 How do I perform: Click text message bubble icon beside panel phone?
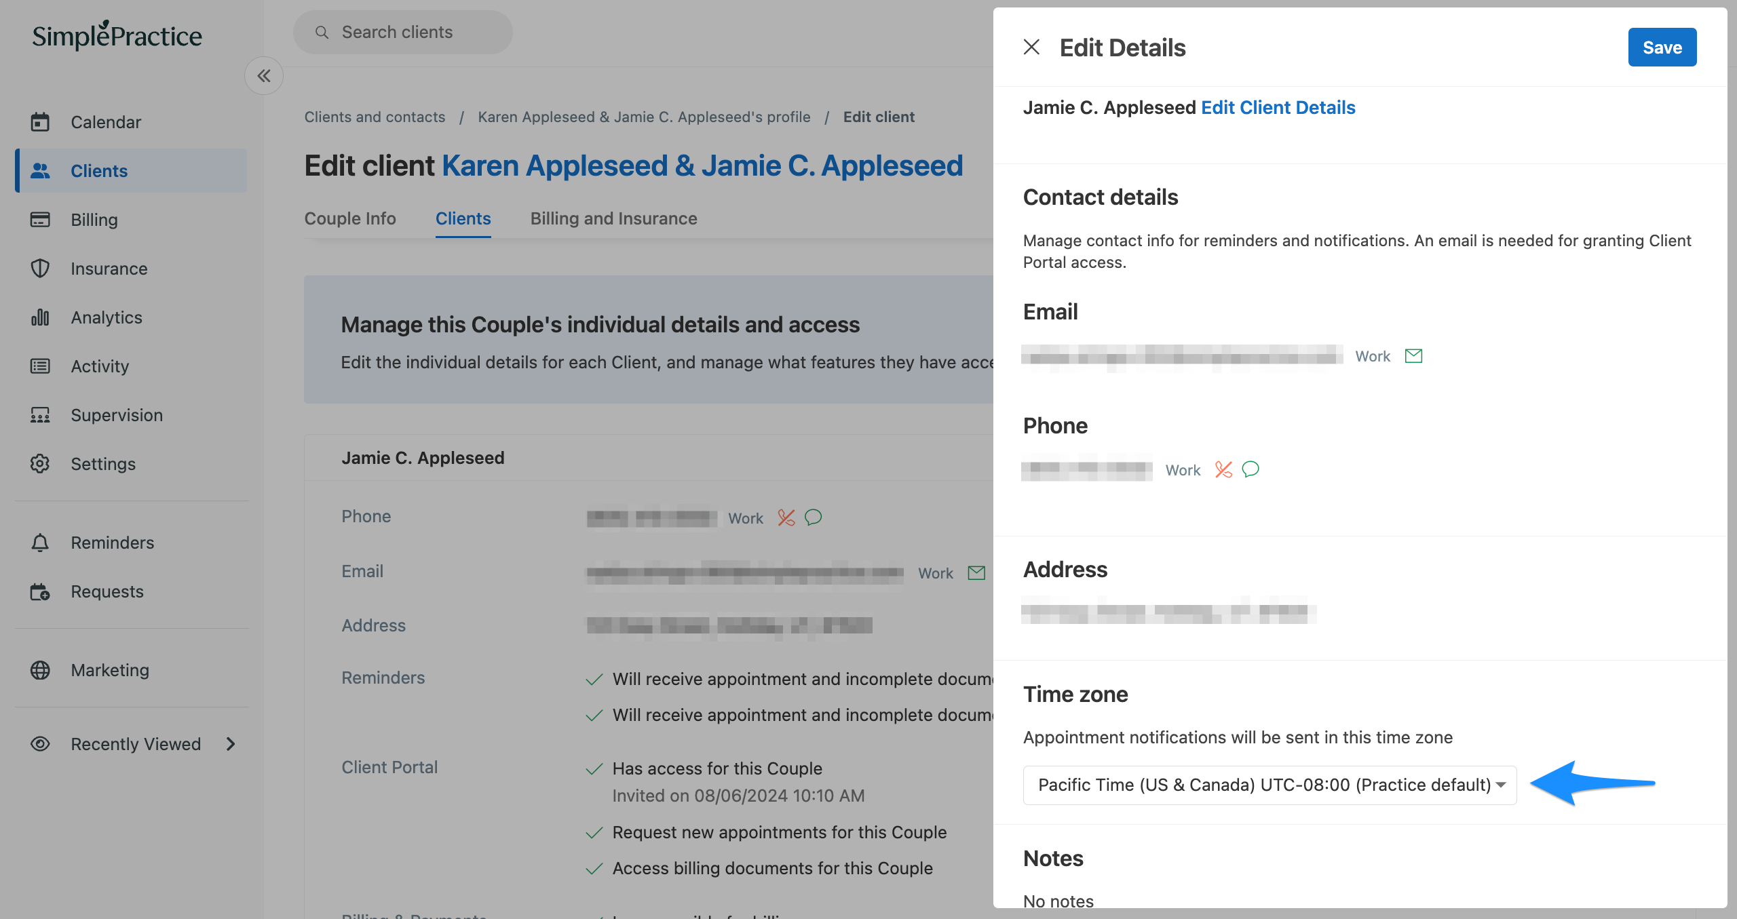1251,469
